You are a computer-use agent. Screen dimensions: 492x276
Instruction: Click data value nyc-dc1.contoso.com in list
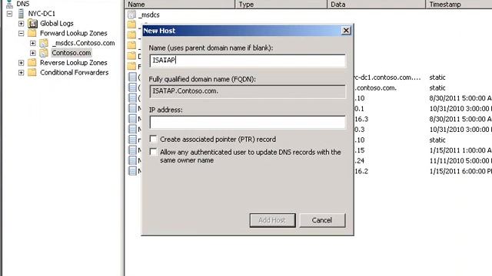387,77
